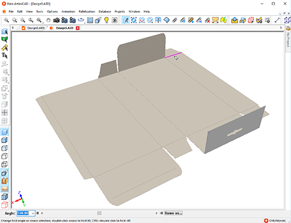Increase angle with slider right arrow
291x223 pixels.
pos(156,213)
